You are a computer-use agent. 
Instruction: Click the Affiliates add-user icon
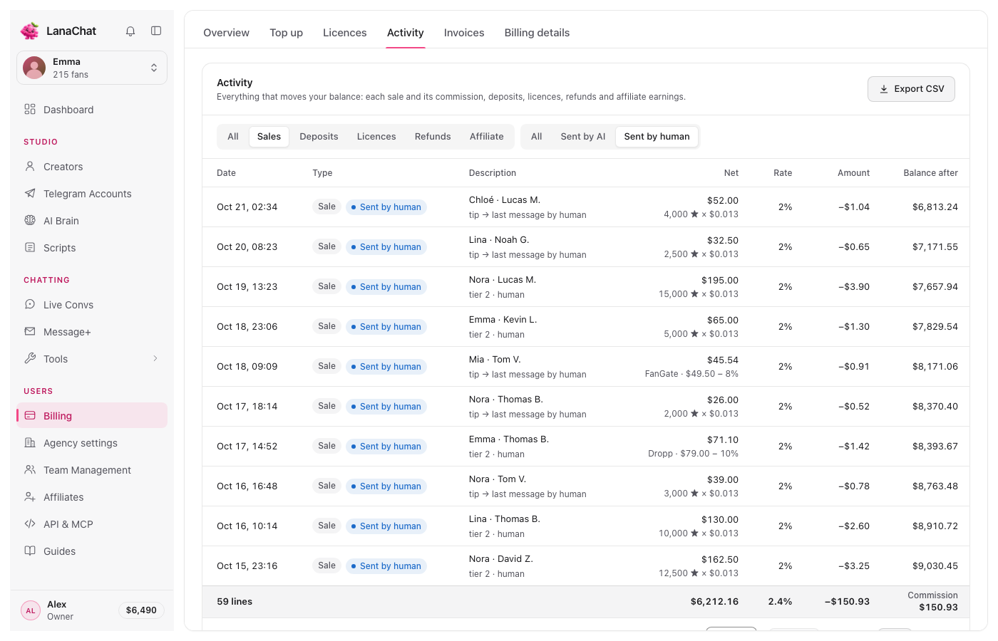(30, 496)
